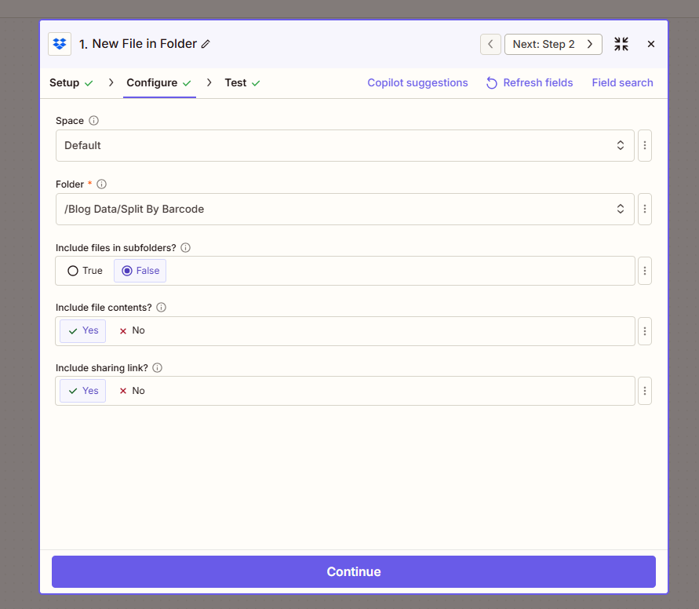The width and height of the screenshot is (699, 609).
Task: Set Include file contents to No
Action: (x=131, y=330)
